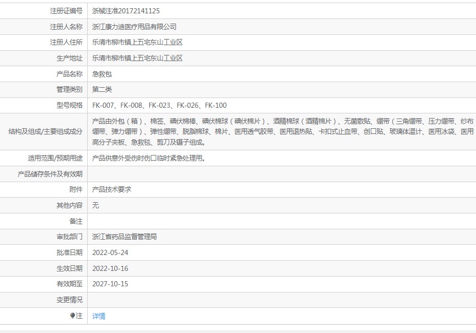476x333 pixels.
Task: Click the 生产地址 address value
Action: [137, 58]
